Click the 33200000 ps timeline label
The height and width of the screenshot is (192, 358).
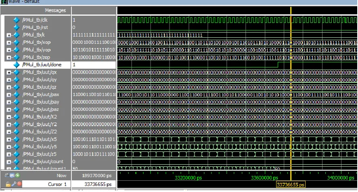click(188, 178)
